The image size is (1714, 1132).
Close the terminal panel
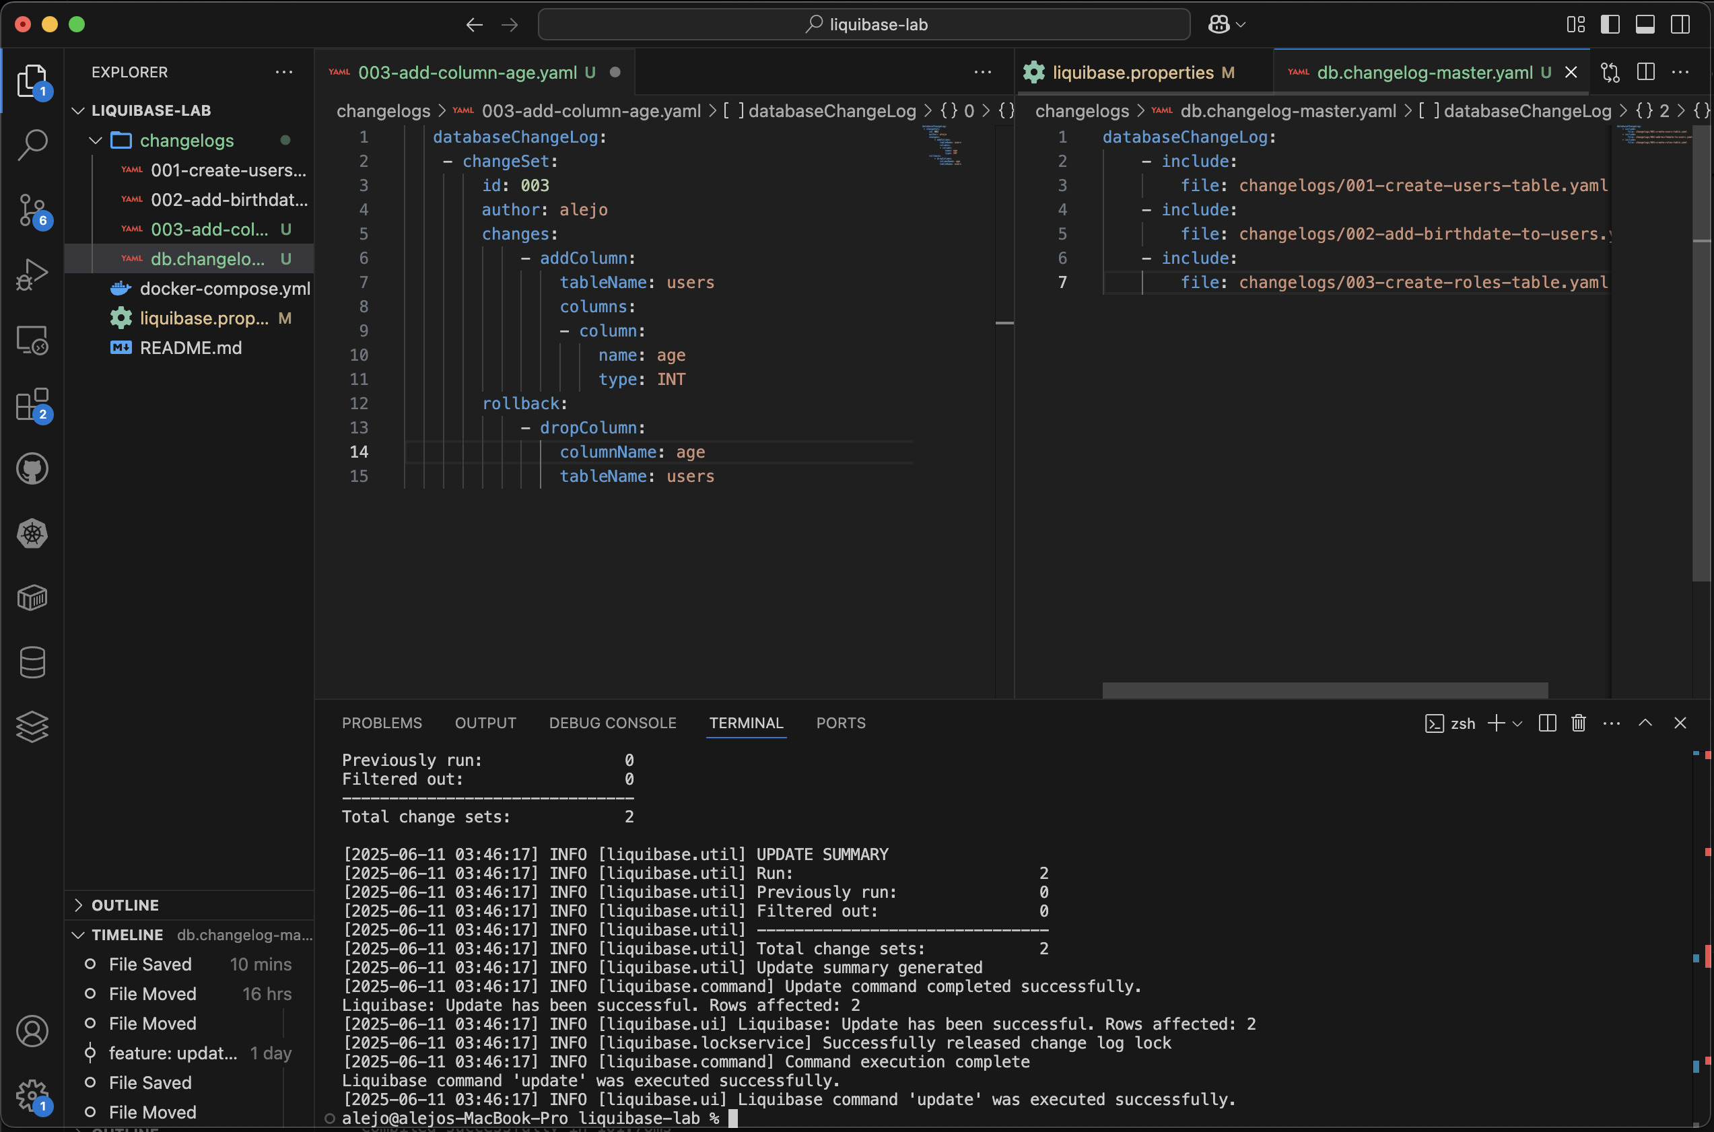tap(1680, 723)
